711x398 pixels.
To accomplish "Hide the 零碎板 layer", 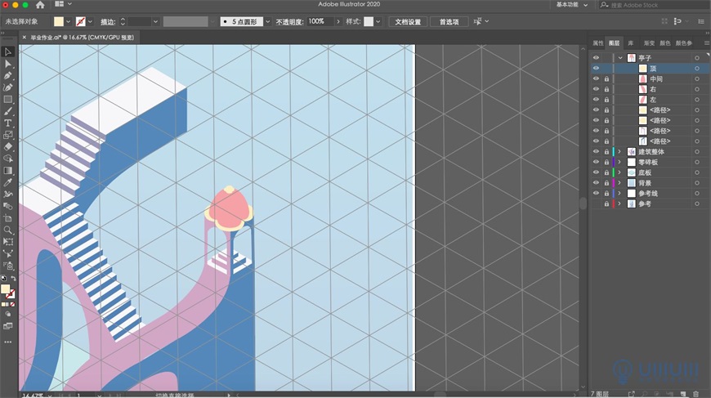I will 596,163.
